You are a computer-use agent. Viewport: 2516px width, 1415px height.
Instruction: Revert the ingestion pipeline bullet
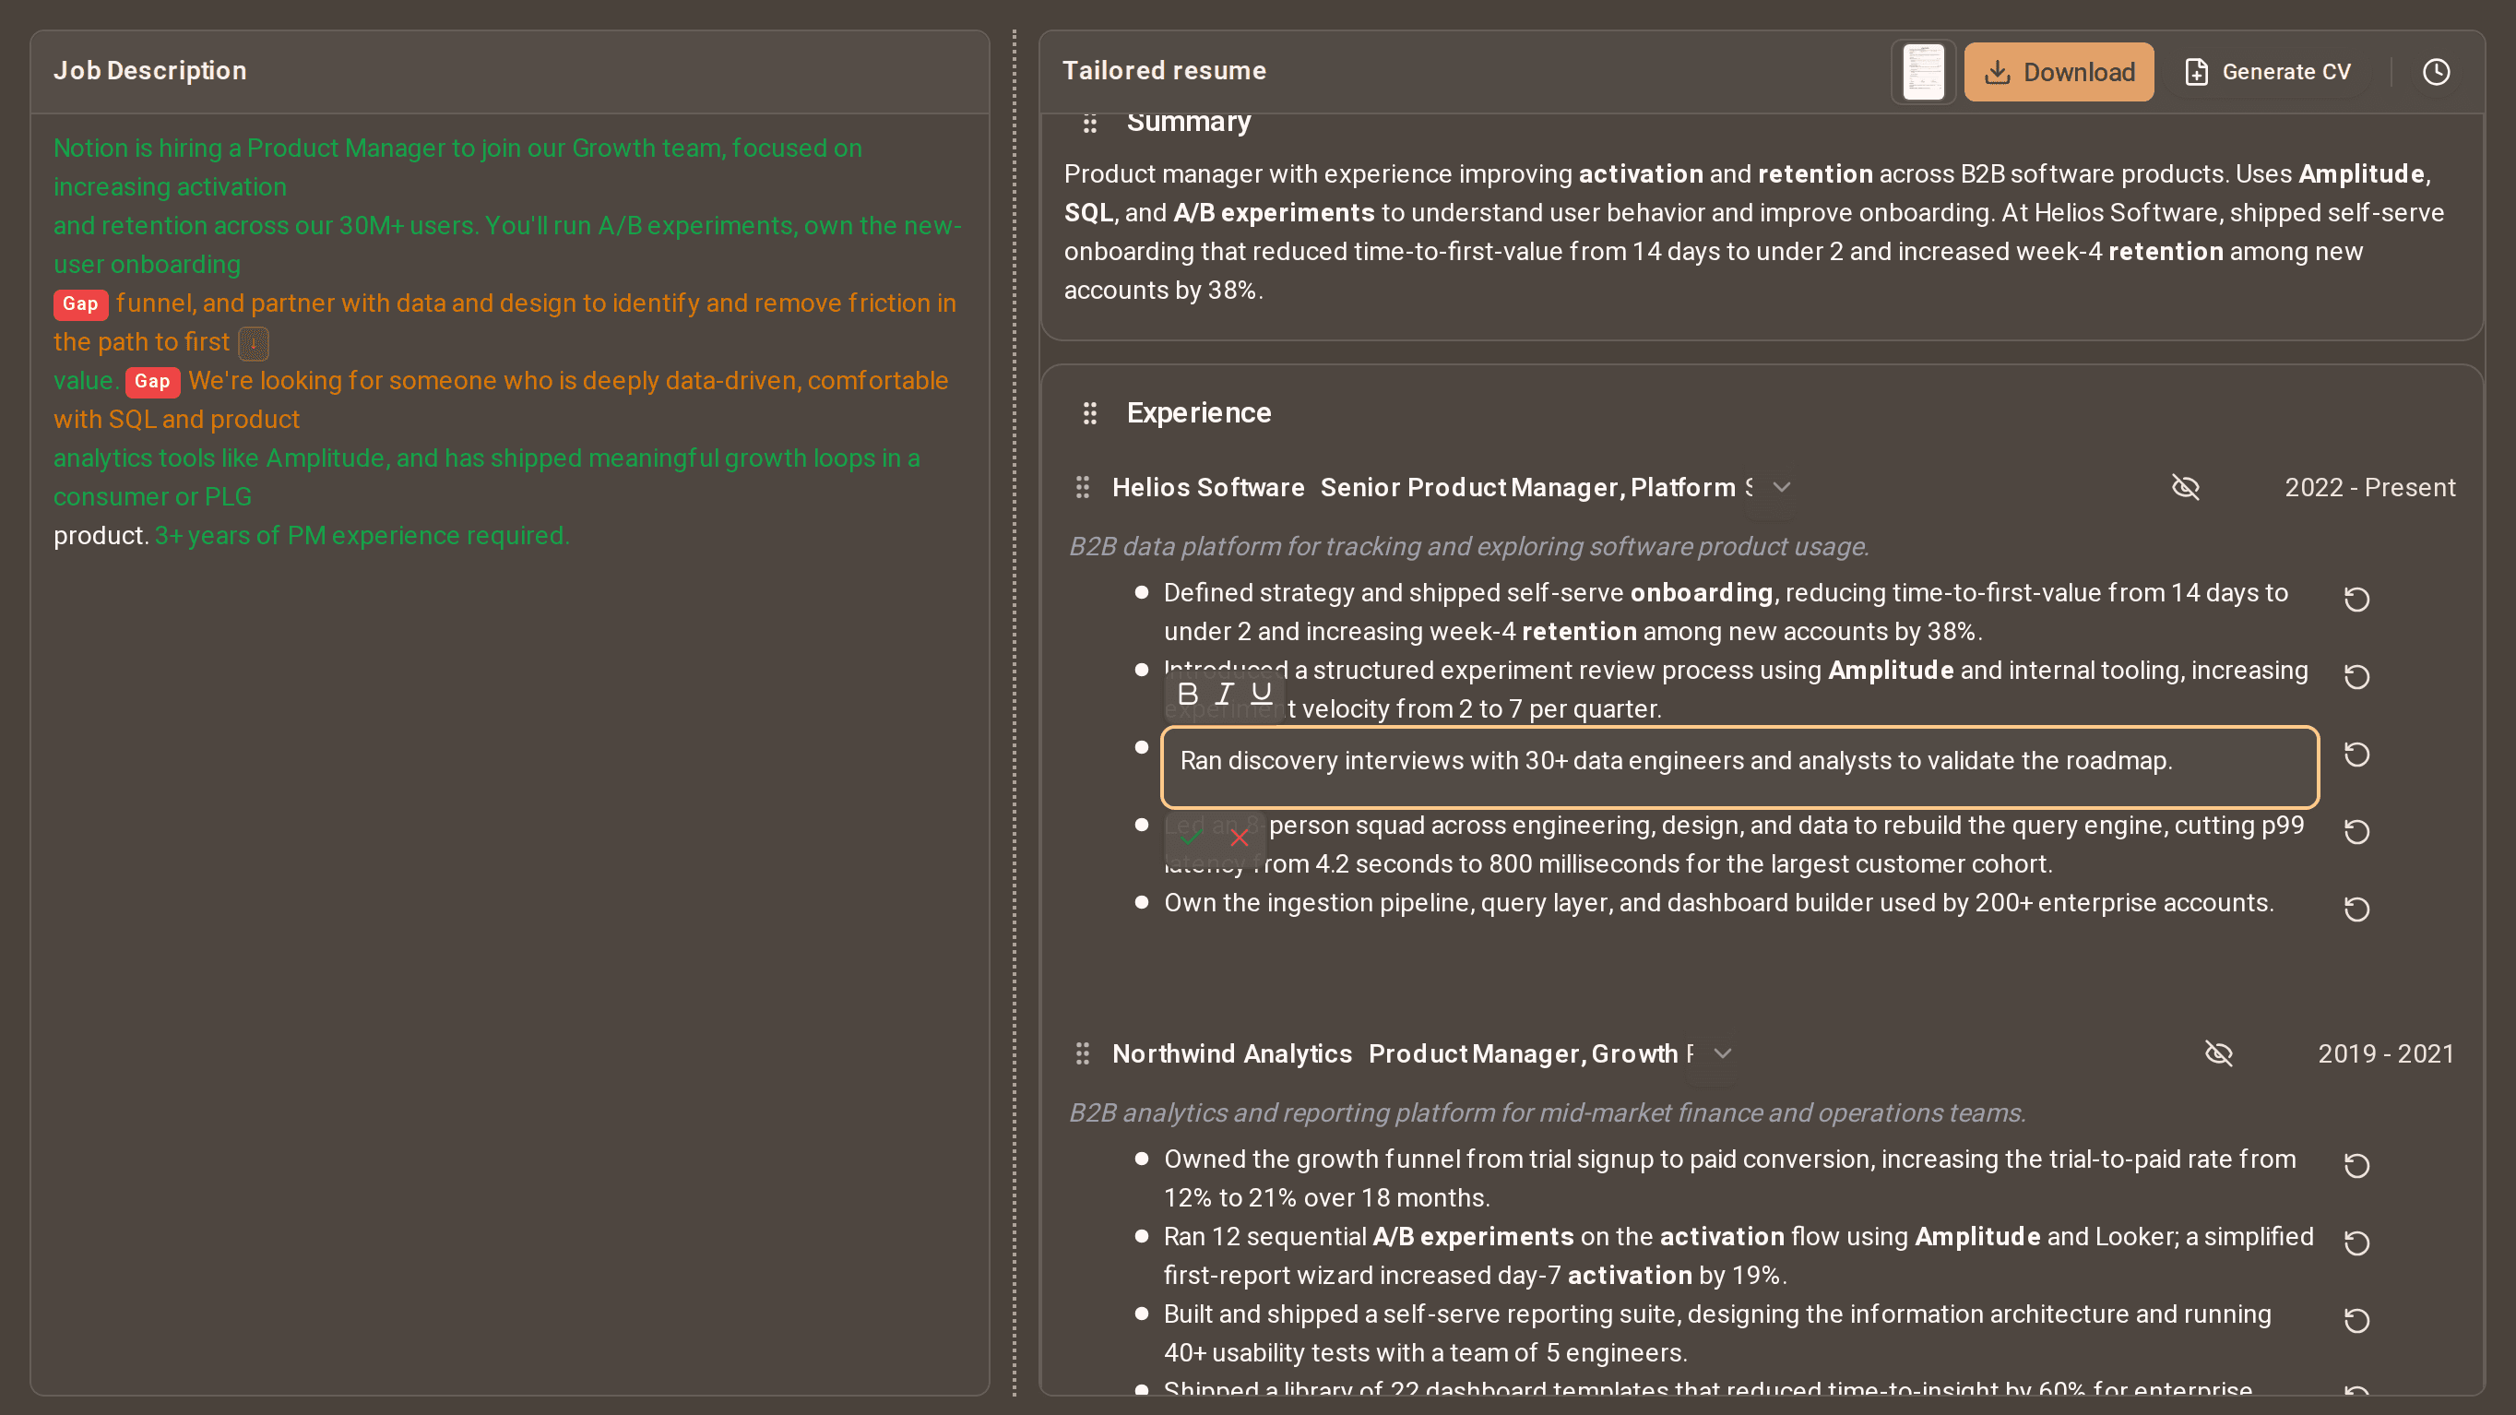[2356, 910]
